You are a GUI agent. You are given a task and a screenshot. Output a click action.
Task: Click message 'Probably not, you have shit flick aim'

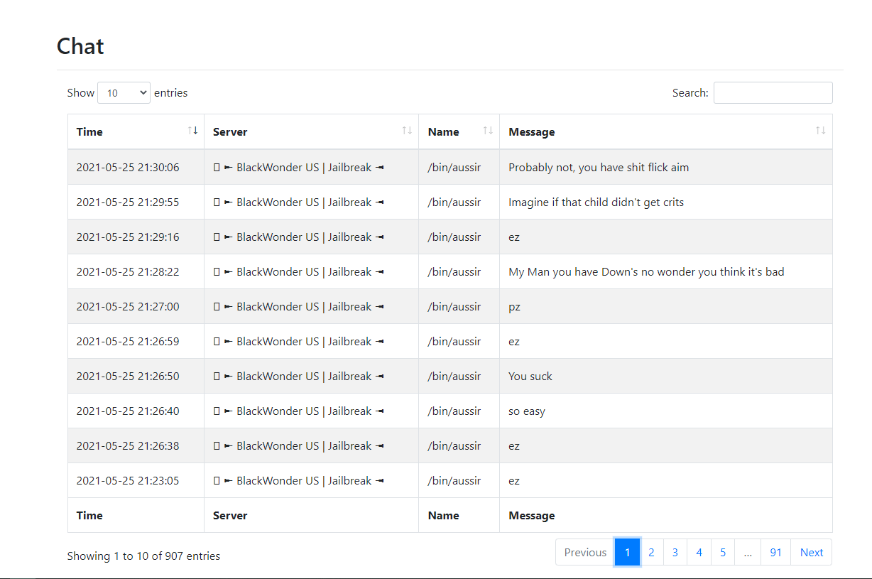click(x=599, y=168)
